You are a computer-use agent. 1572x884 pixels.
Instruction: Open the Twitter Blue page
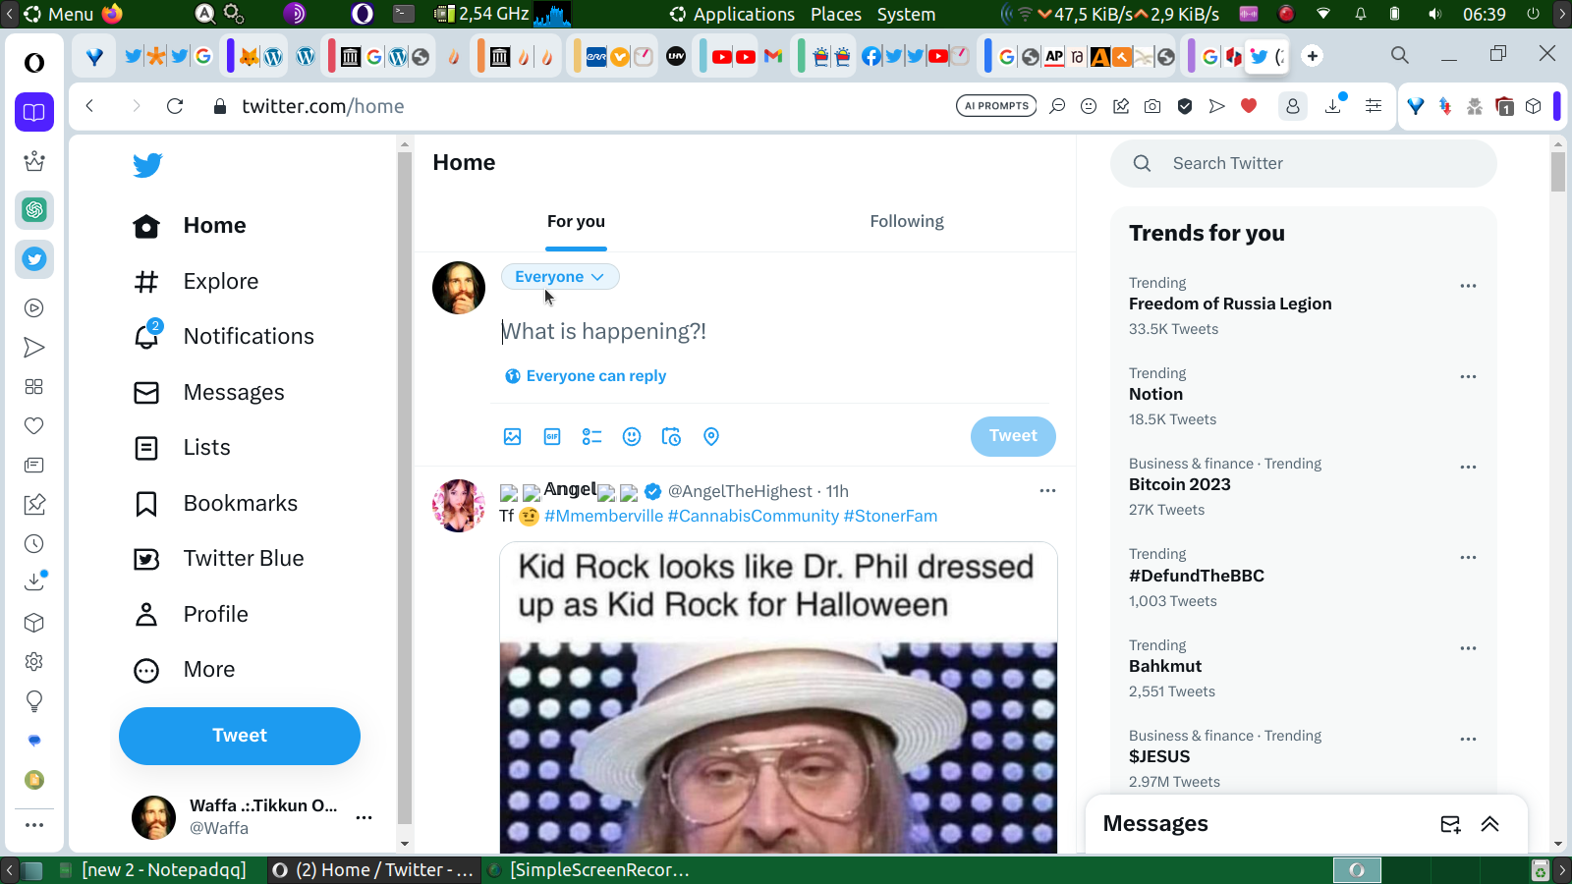point(219,559)
